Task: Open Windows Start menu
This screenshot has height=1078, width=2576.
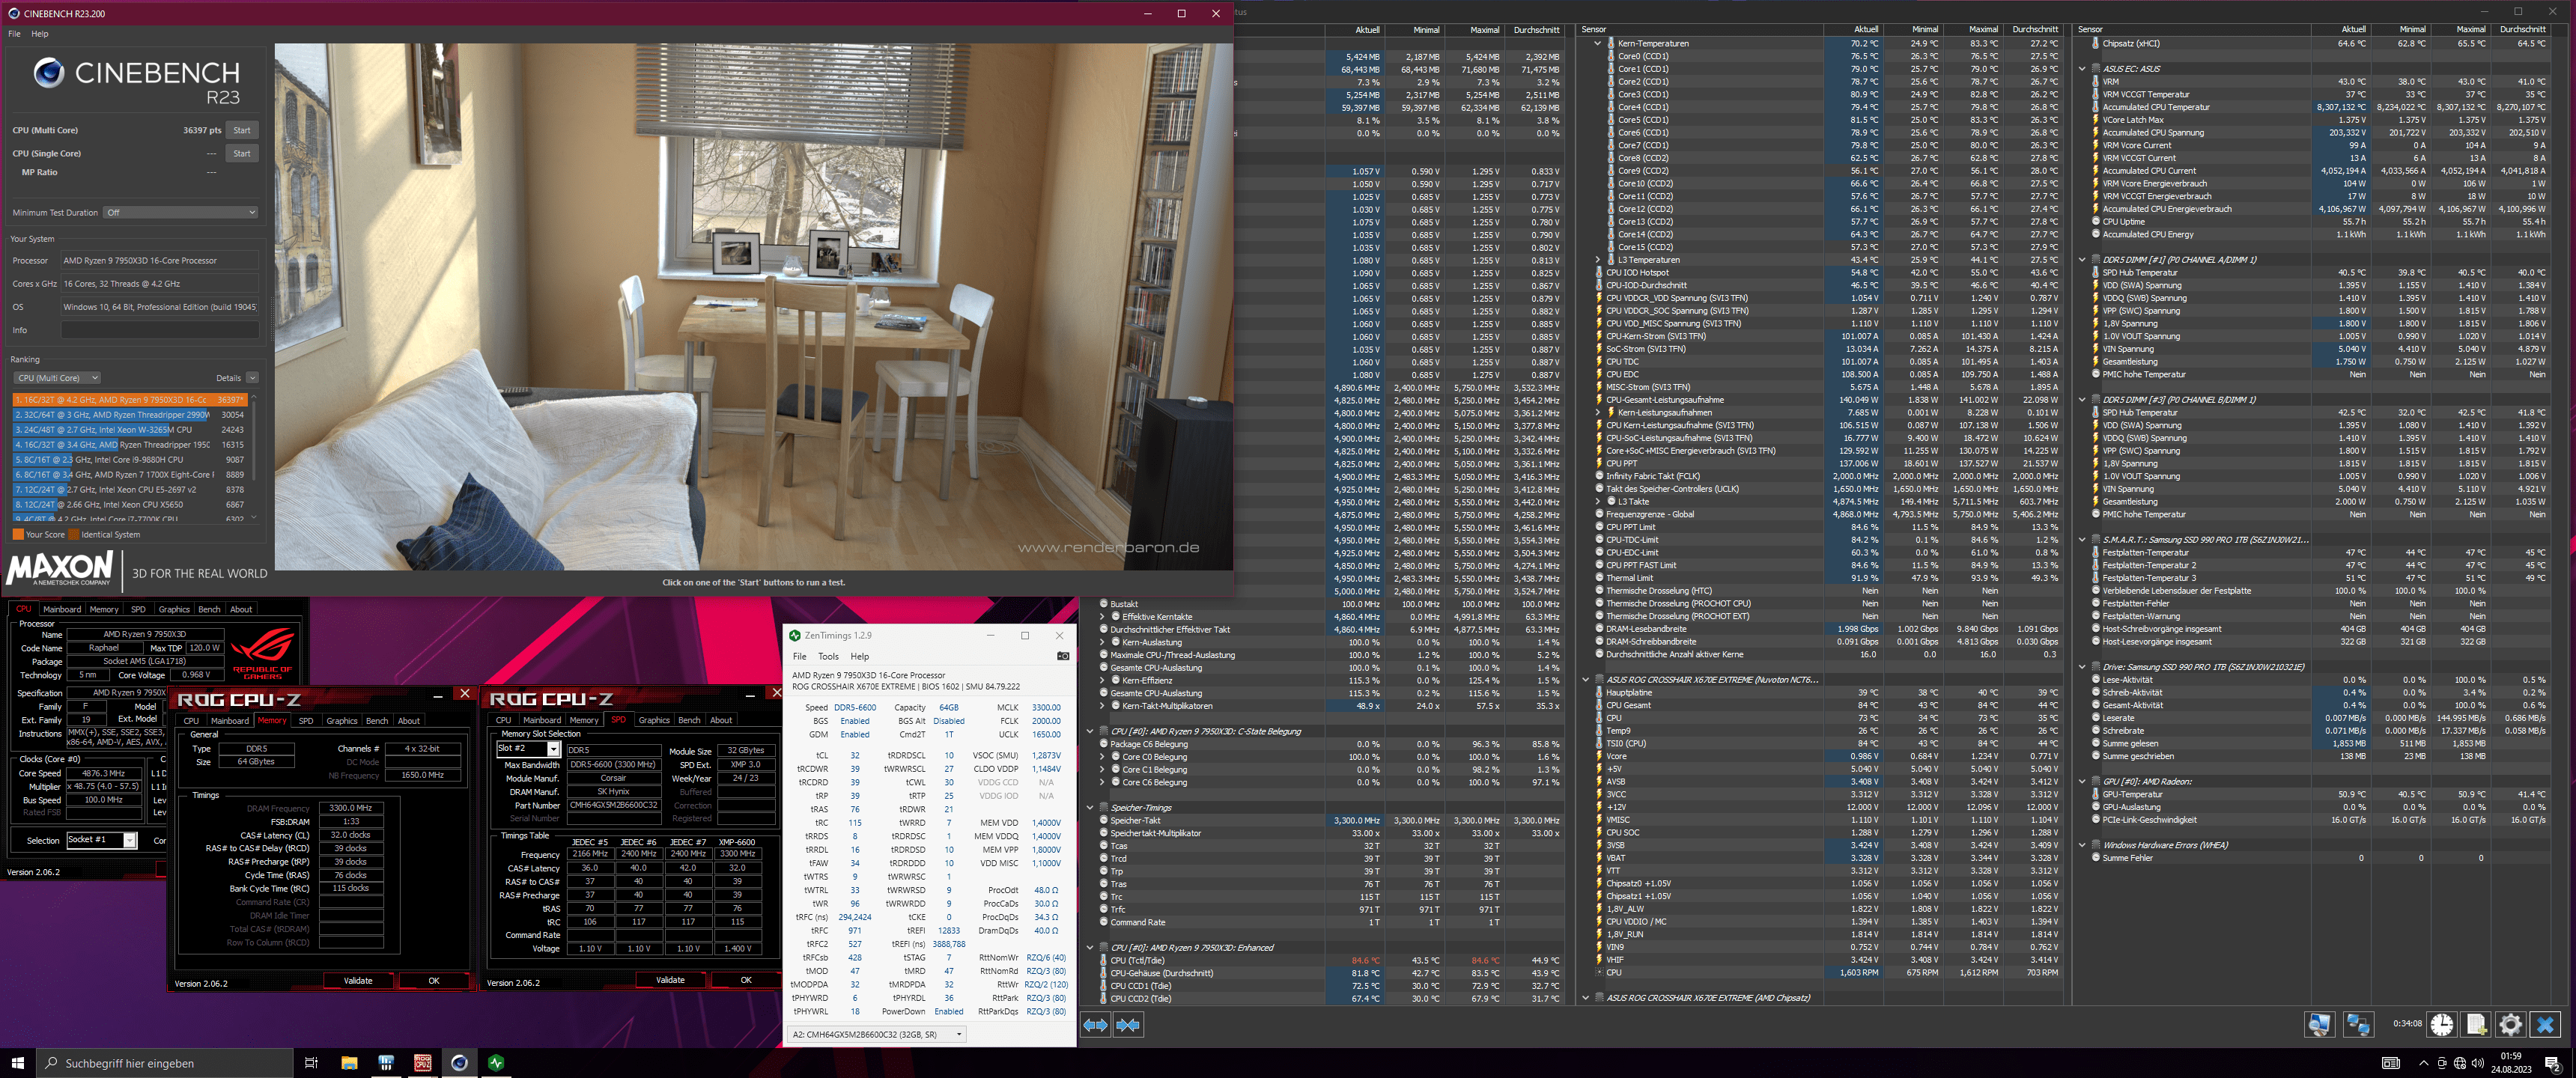Action: (x=17, y=1062)
